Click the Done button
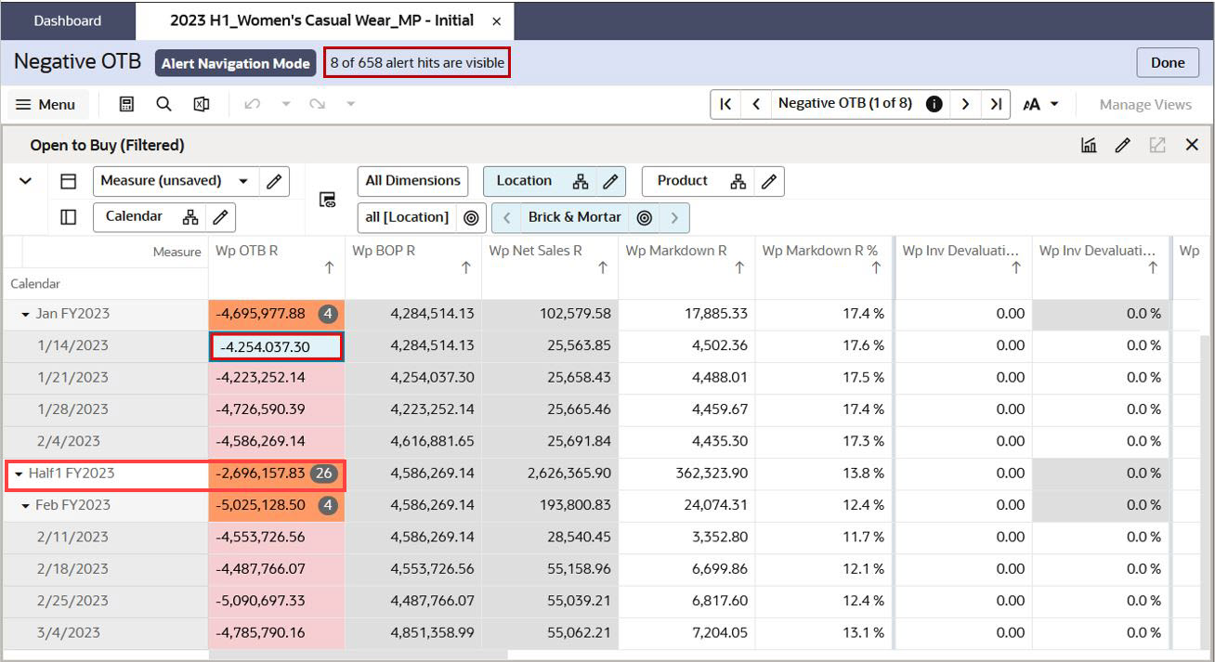The height and width of the screenshot is (662, 1215). (1167, 63)
